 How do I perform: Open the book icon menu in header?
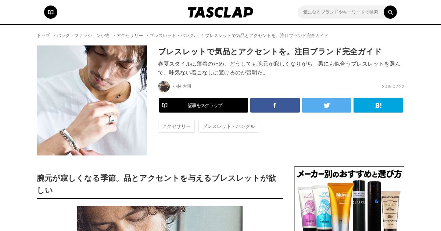click(51, 12)
